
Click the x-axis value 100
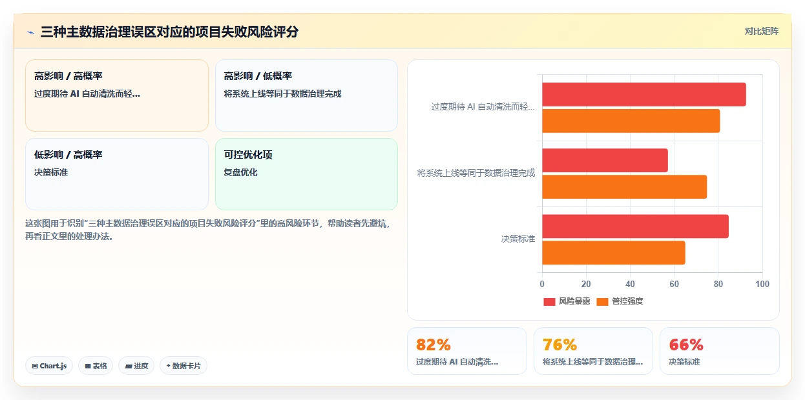tap(762, 284)
